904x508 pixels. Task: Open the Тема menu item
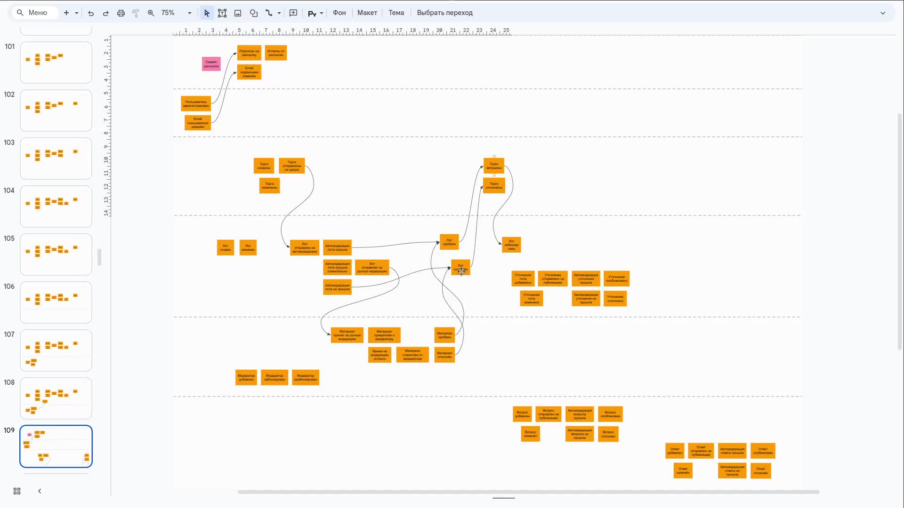click(396, 13)
